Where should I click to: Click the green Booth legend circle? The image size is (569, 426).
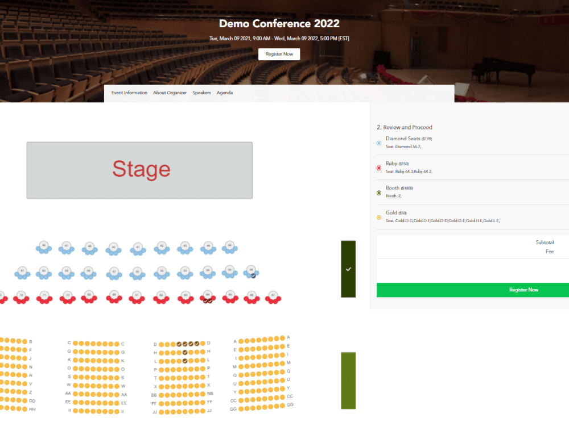pyautogui.click(x=379, y=193)
